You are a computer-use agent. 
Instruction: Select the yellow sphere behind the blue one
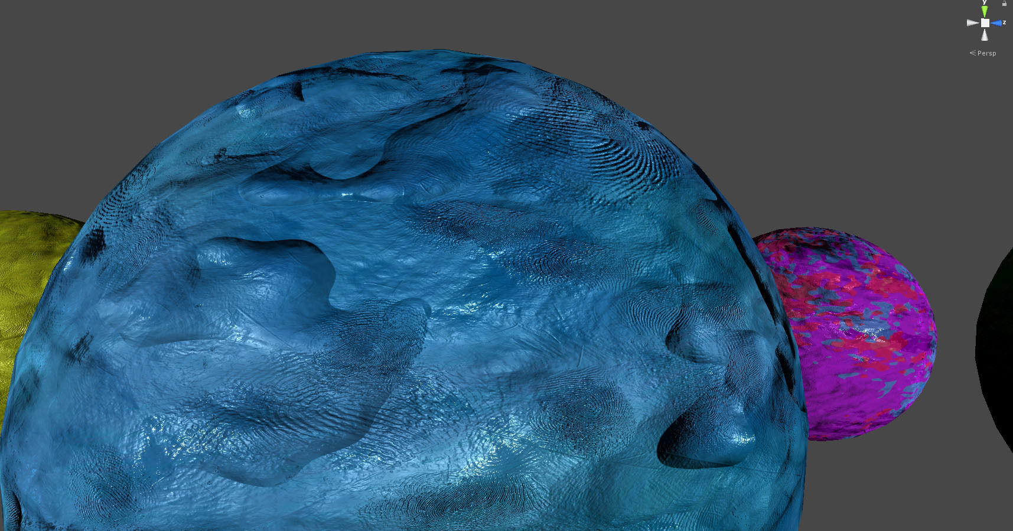pos(30,295)
